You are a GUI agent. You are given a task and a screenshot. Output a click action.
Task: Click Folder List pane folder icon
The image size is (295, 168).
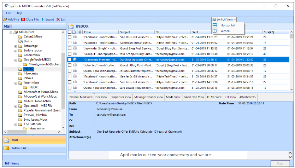tap(6, 148)
